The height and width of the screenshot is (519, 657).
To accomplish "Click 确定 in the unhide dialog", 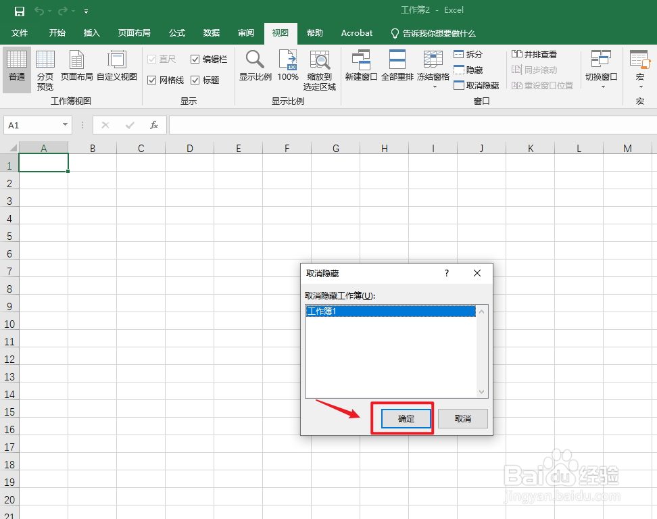I will coord(406,418).
